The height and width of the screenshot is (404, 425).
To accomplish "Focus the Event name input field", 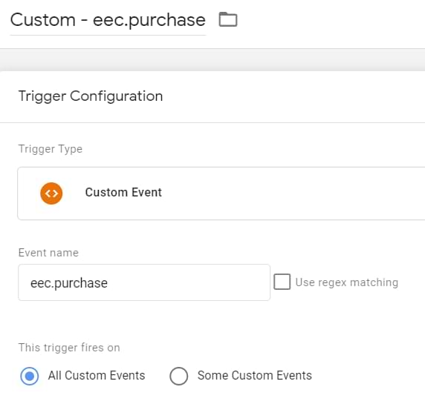I will point(144,282).
